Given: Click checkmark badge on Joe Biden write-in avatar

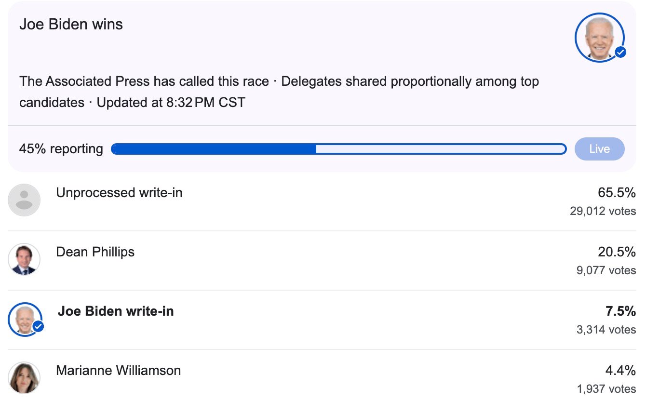Looking at the screenshot, I should point(38,327).
